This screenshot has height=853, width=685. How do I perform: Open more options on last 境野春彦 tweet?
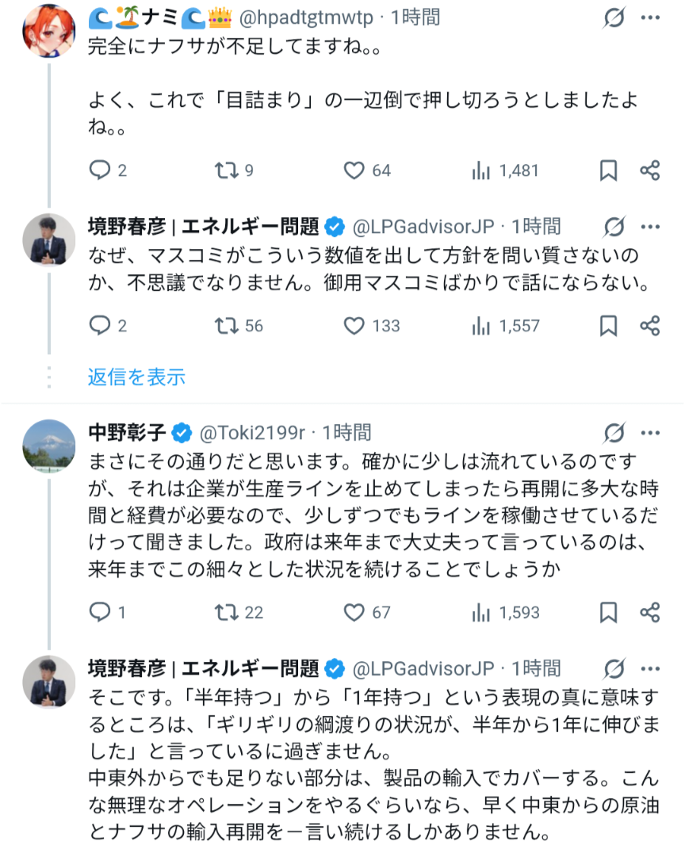point(650,669)
